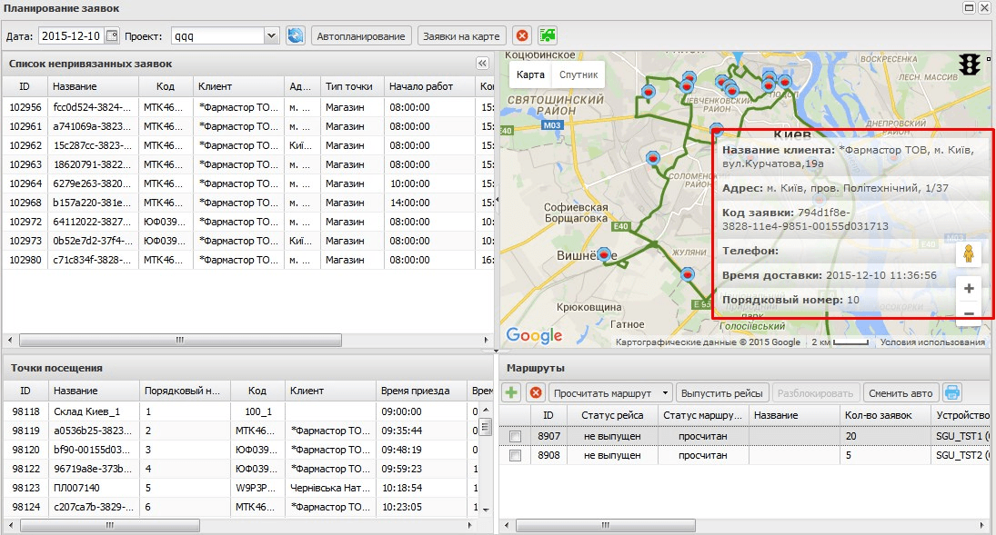Screen dimensions: 996x535
Task: Click scroll-right arrow of unassigned list
Action: point(486,341)
